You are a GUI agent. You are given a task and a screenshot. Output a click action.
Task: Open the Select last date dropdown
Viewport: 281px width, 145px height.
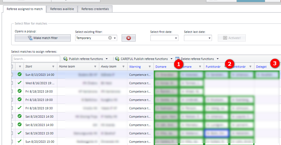point(209,38)
